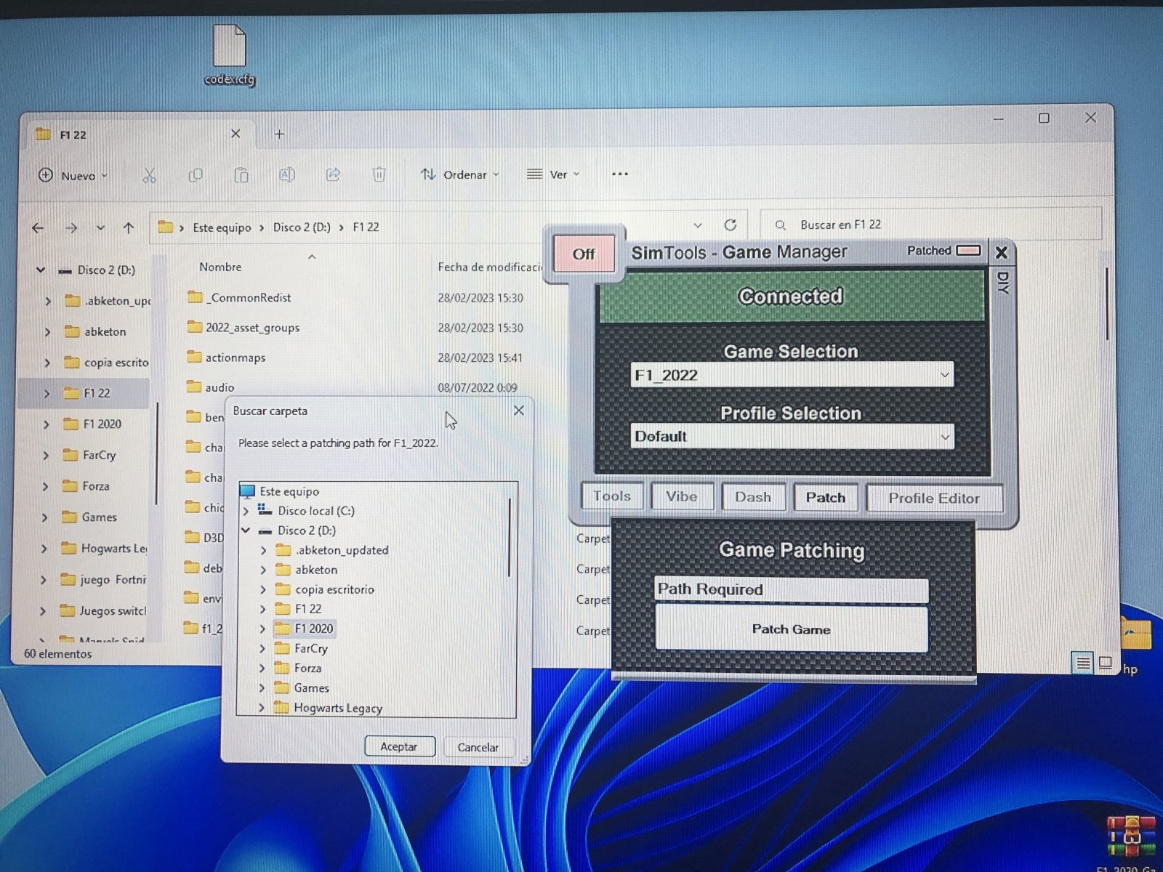Click the Patch Game button
1163x872 pixels.
(x=792, y=629)
